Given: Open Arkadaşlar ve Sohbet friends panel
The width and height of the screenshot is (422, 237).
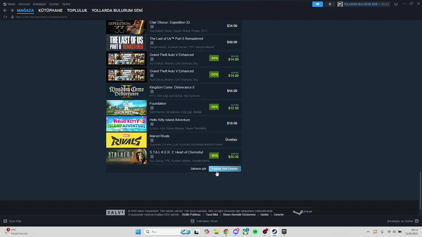Looking at the screenshot, I should (403, 221).
